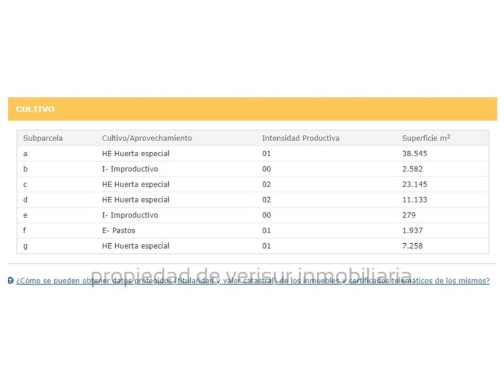Click the blue help icon beside the link

pyautogui.click(x=11, y=281)
